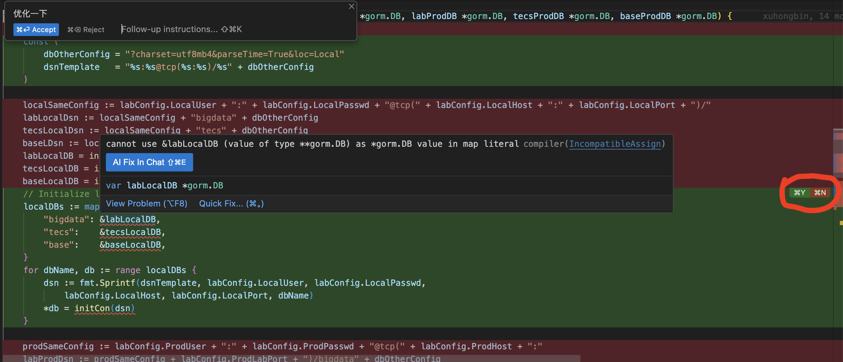Viewport: 843px width, 362px height.
Task: Click the "tecs" map key
Action: [59, 232]
